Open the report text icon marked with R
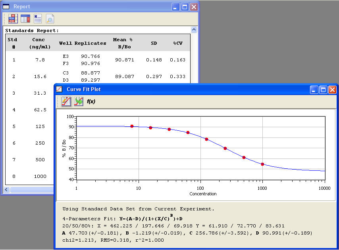This screenshot has width=339, height=250. pyautogui.click(x=38, y=19)
